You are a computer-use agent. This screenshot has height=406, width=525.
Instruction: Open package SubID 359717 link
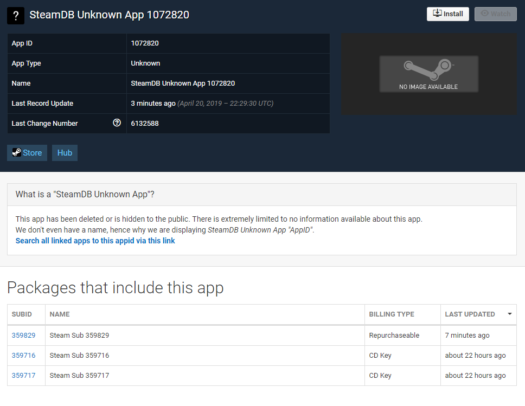pyautogui.click(x=23, y=376)
